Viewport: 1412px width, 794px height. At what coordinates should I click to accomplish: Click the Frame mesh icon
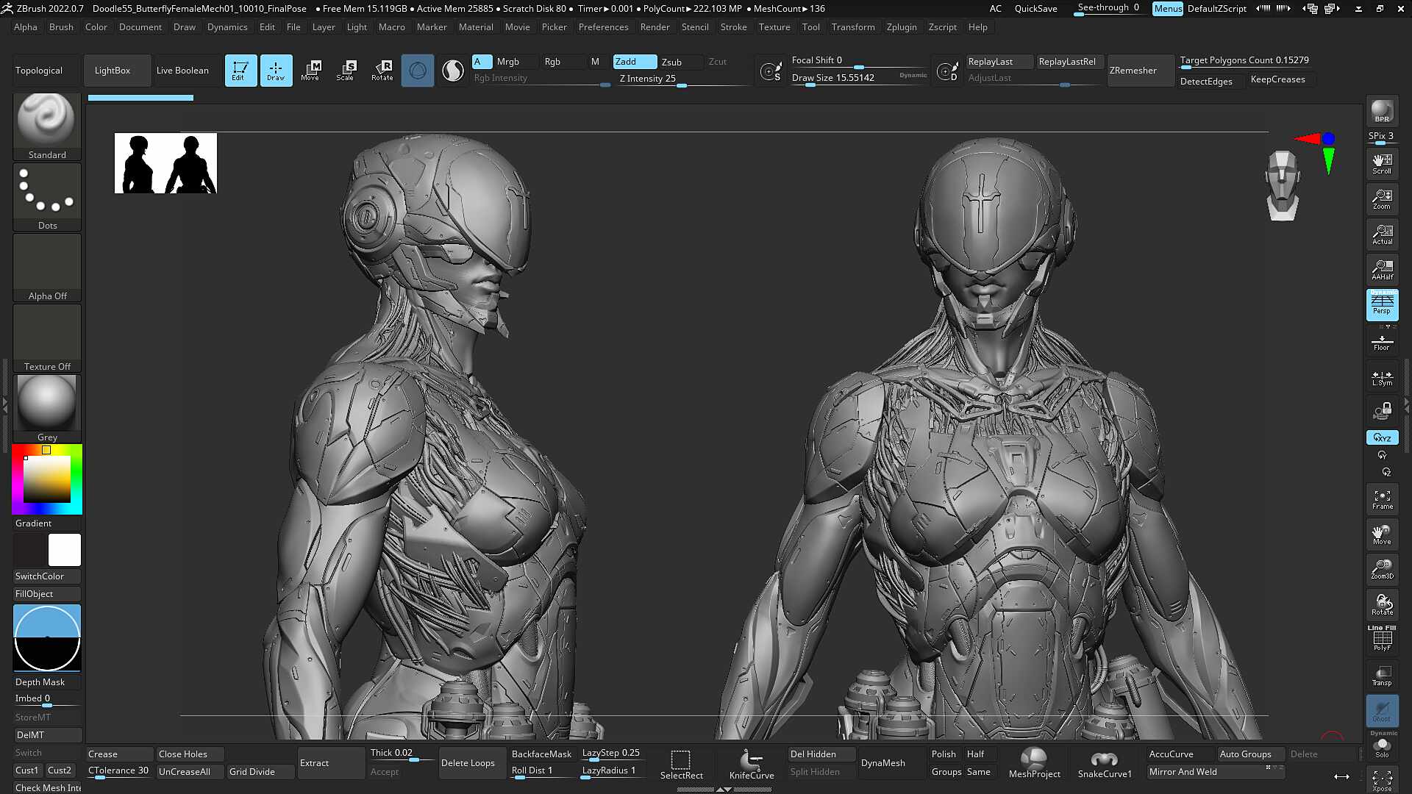click(1382, 499)
